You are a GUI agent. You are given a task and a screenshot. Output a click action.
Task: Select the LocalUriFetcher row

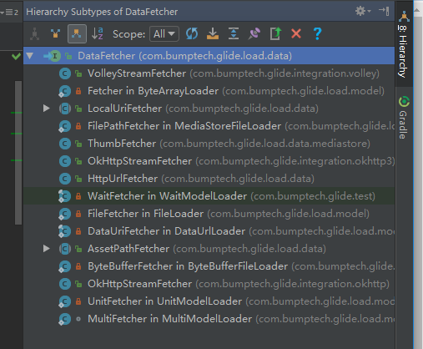209,109
